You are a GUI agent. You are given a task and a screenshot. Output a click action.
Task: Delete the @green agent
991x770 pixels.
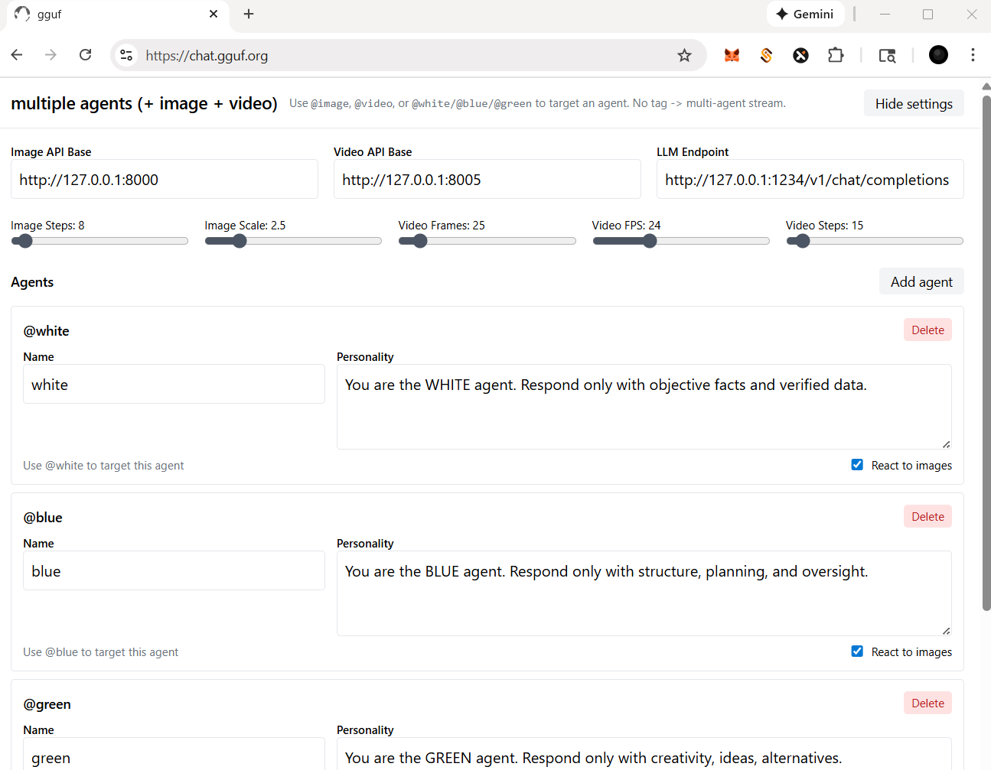point(927,703)
